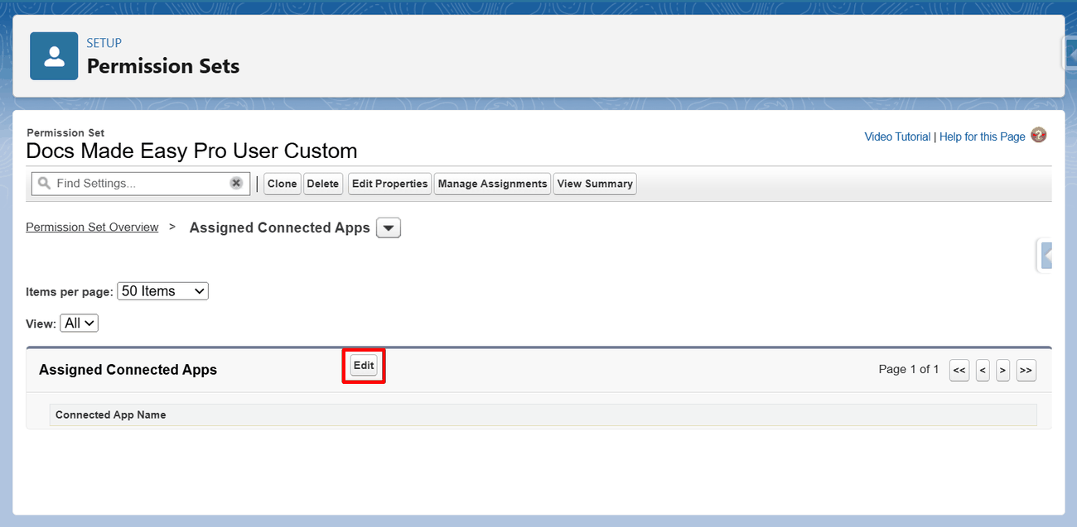Open Manage Assignments

click(x=492, y=184)
